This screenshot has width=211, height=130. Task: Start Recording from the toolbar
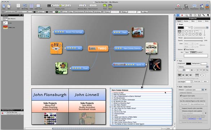coord(178,6)
